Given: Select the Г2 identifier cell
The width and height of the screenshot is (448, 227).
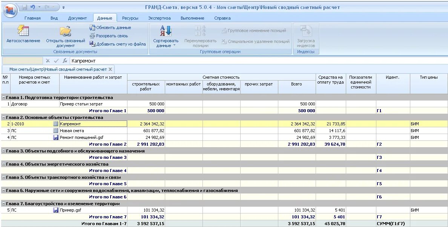Looking at the screenshot, I should 393,144.
